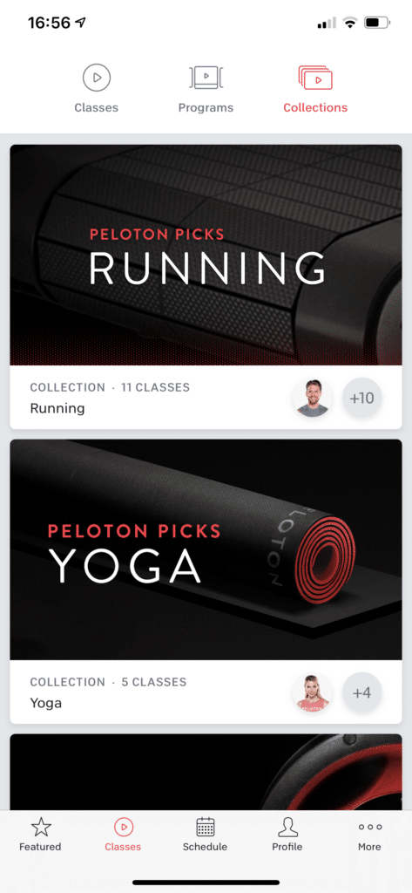
Task: Tap the Yoga collection instructor avatar
Action: [312, 692]
